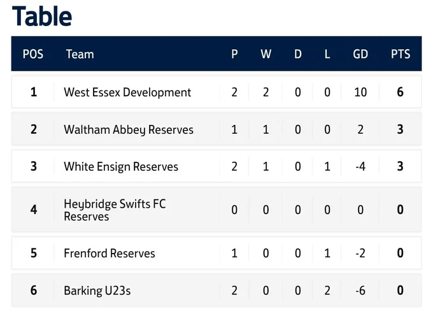Click the PTS column header
The width and height of the screenshot is (433, 316).
coord(401,54)
